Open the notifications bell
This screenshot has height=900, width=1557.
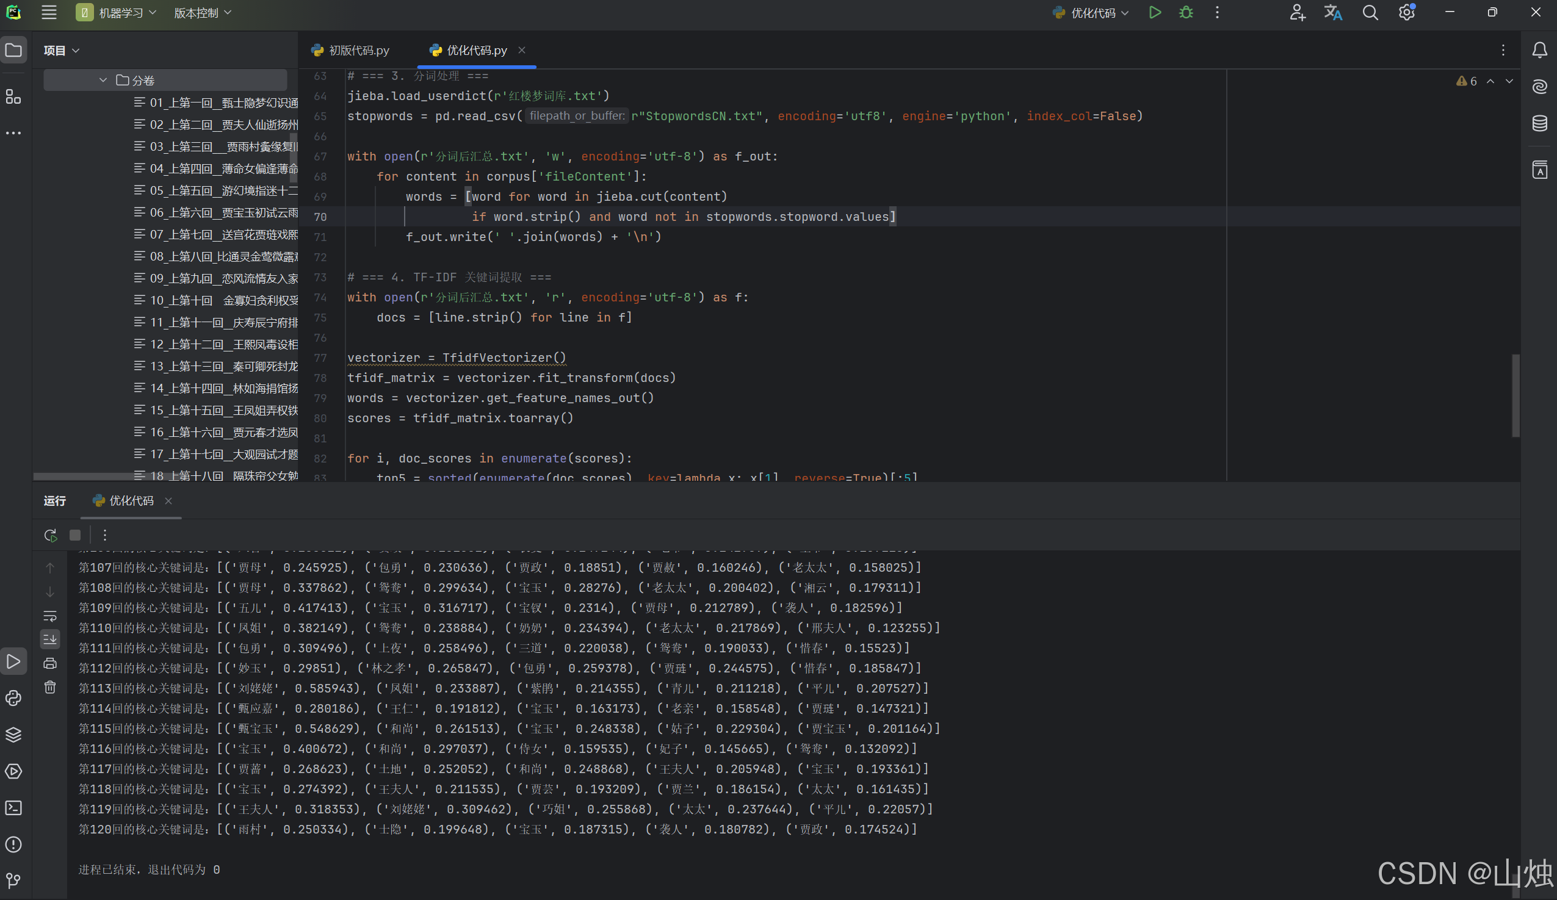tap(1540, 50)
